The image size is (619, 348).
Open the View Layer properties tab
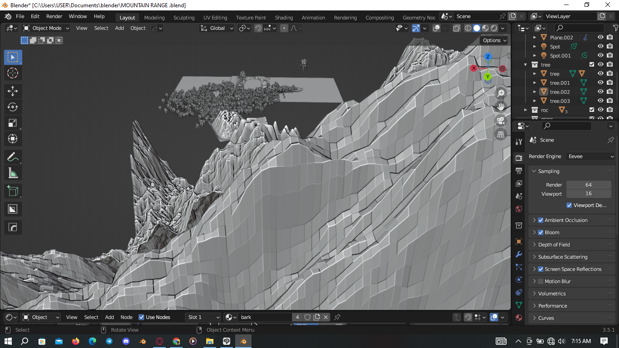click(x=519, y=184)
